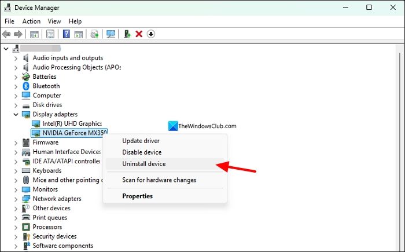Click the Device Manager title bar icon
The height and width of the screenshot is (252, 405).
pos(8,8)
